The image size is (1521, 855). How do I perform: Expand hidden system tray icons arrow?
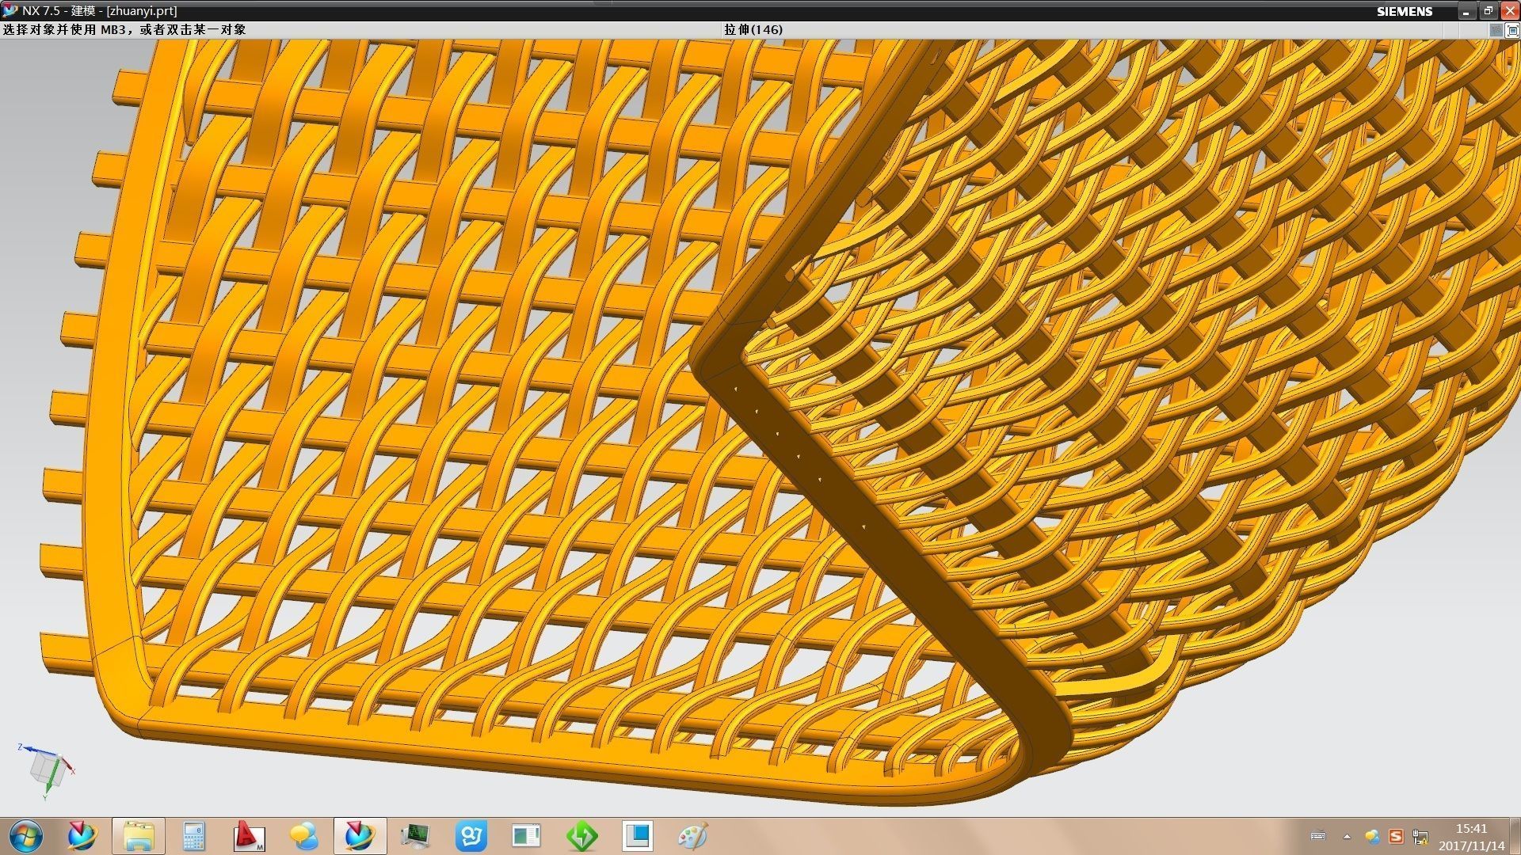tap(1347, 836)
